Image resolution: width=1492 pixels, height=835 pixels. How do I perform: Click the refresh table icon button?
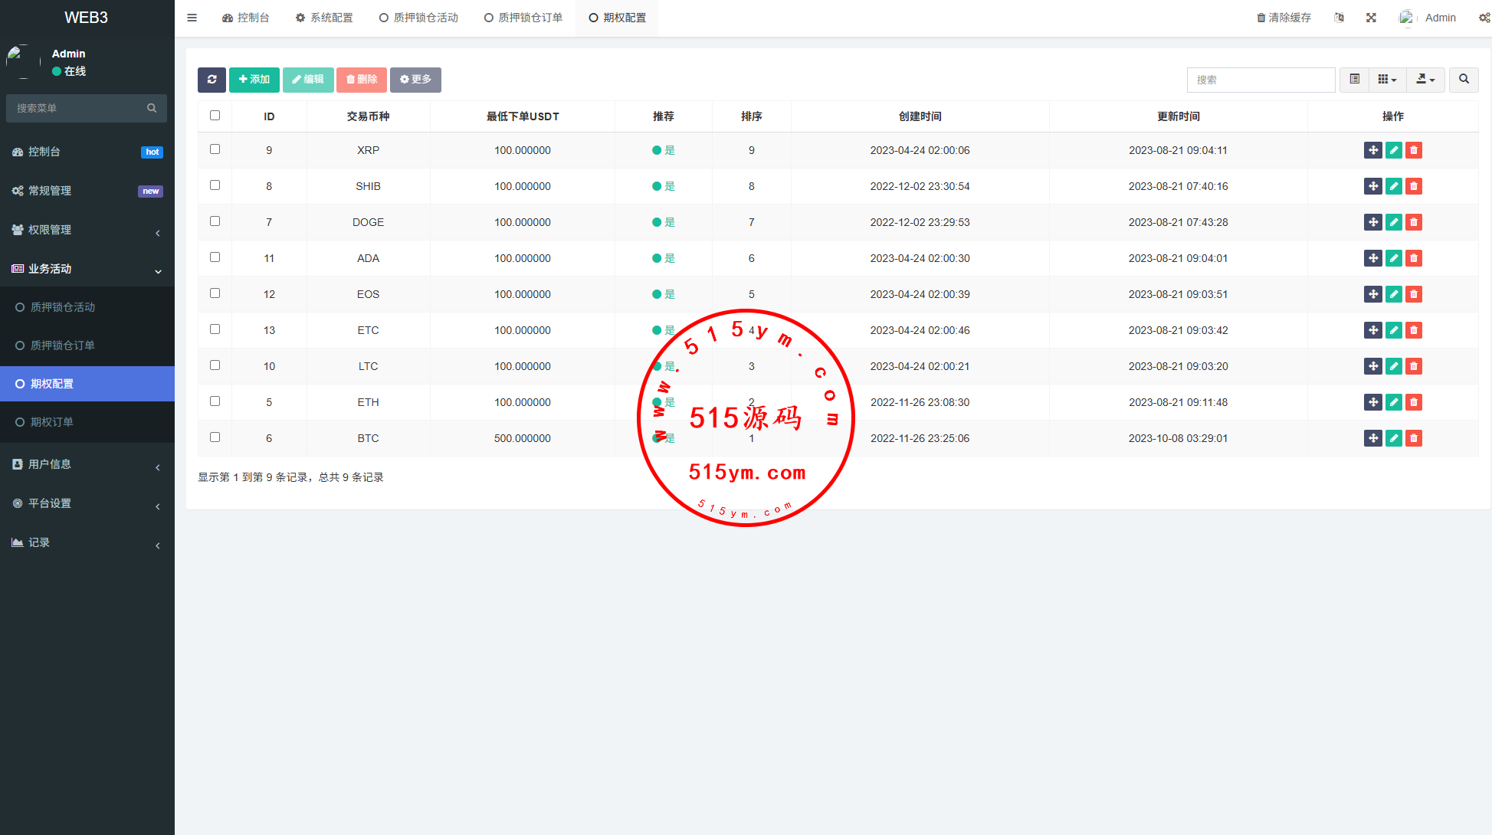tap(212, 80)
